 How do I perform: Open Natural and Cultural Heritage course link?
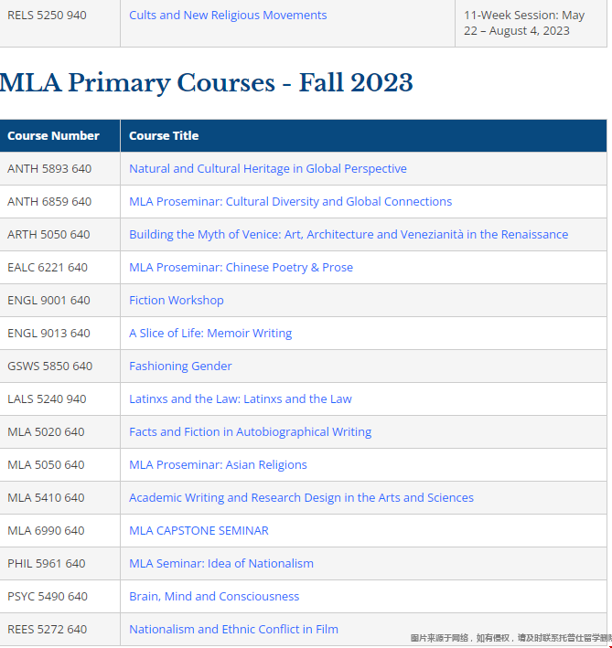click(x=268, y=169)
